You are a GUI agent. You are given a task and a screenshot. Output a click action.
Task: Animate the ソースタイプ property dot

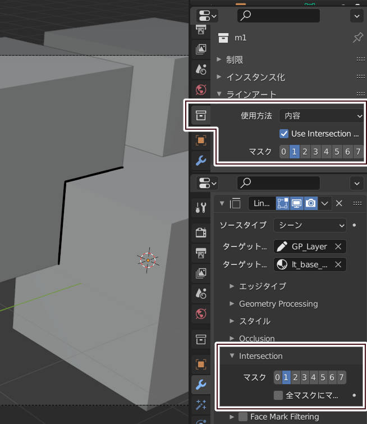354,225
